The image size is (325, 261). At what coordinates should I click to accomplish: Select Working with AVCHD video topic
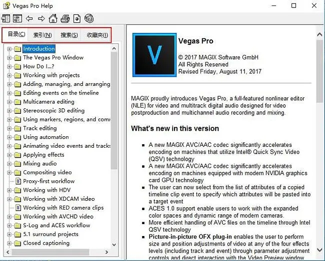click(x=58, y=217)
